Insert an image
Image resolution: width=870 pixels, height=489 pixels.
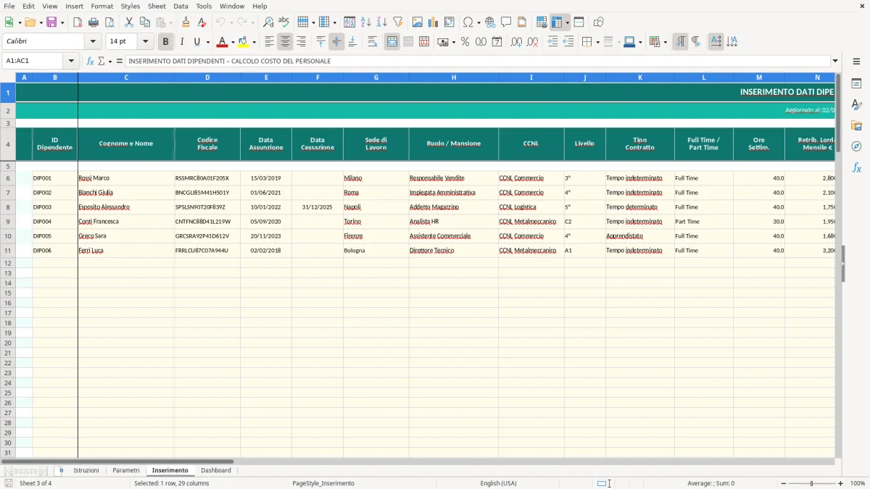pos(418,22)
